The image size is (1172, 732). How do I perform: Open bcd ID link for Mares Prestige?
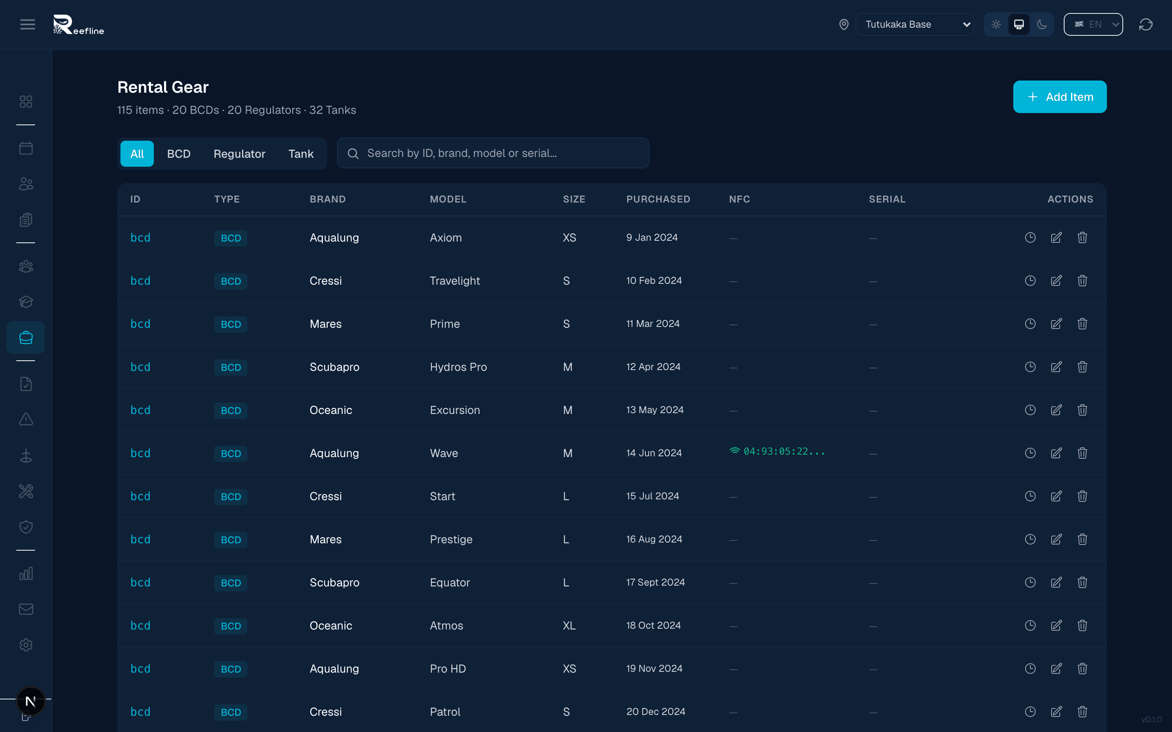(140, 539)
